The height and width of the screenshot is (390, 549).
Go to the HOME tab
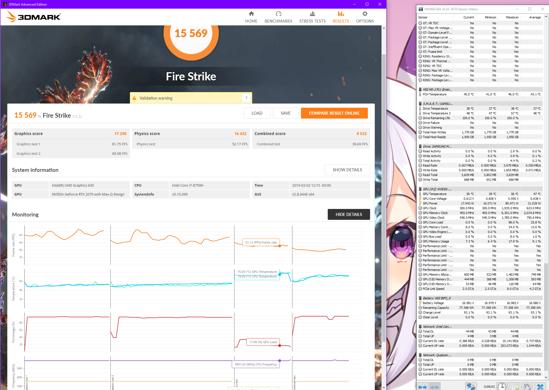coord(251,17)
